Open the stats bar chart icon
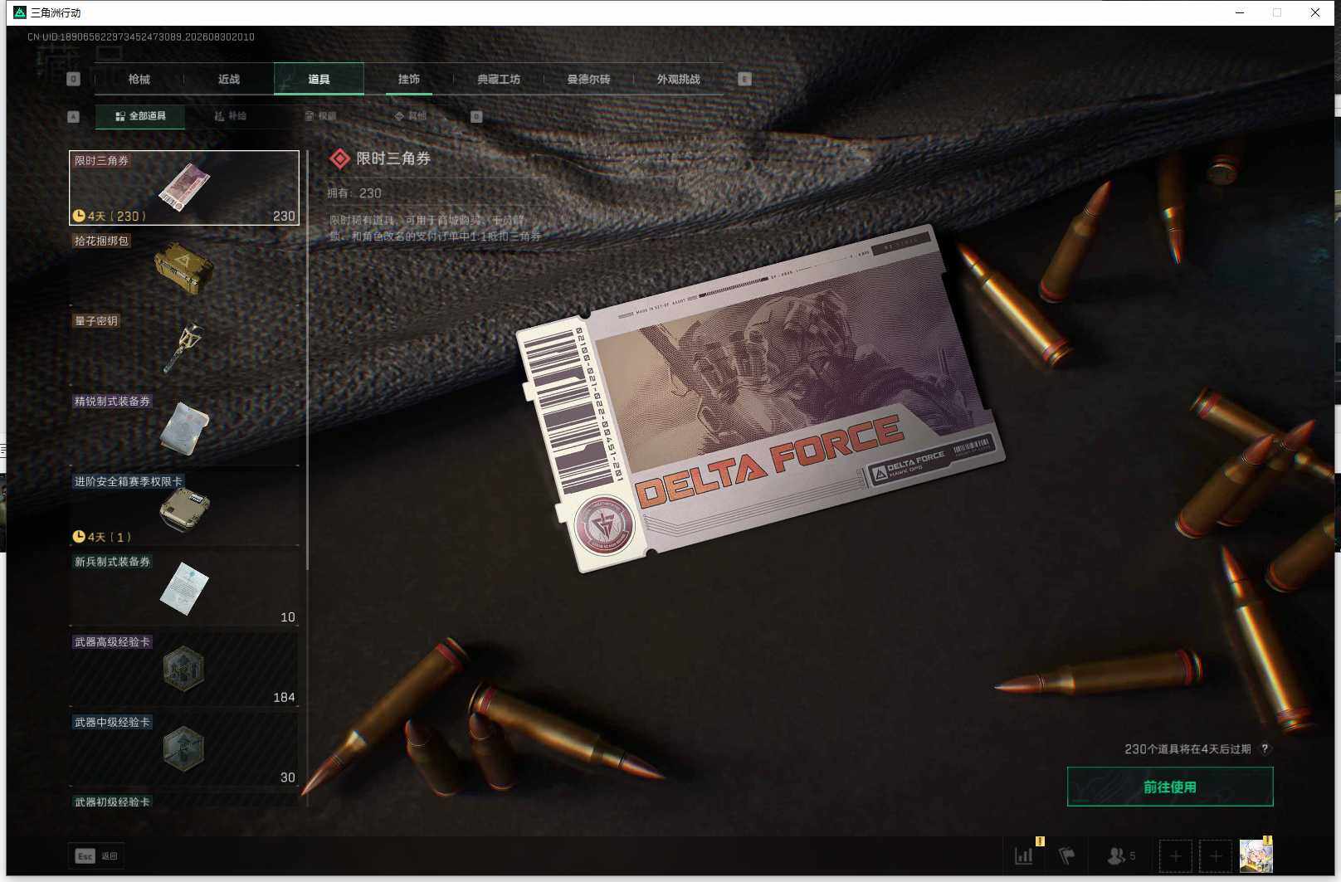 click(x=1024, y=855)
